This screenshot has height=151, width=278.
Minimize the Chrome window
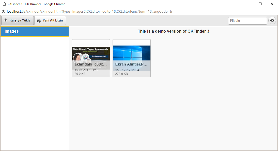pyautogui.click(x=249, y=4)
